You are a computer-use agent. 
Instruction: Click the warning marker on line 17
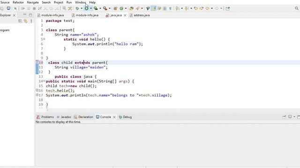(37, 95)
